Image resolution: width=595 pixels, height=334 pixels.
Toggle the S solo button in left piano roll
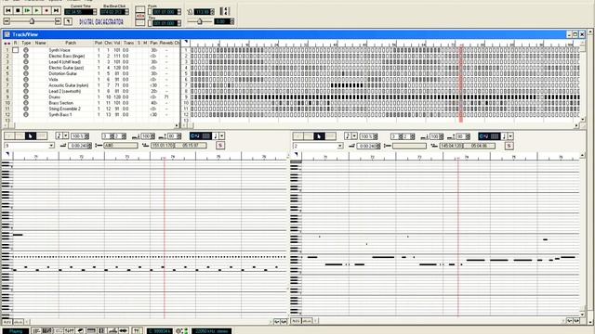[x=220, y=146]
